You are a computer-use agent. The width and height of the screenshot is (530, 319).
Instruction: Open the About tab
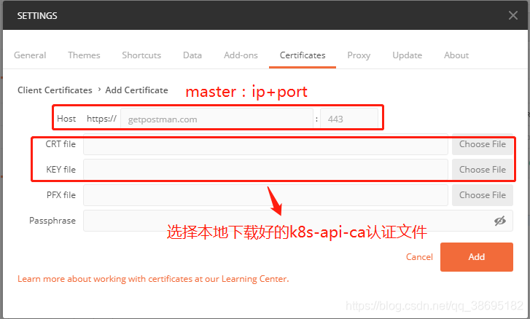(x=456, y=55)
